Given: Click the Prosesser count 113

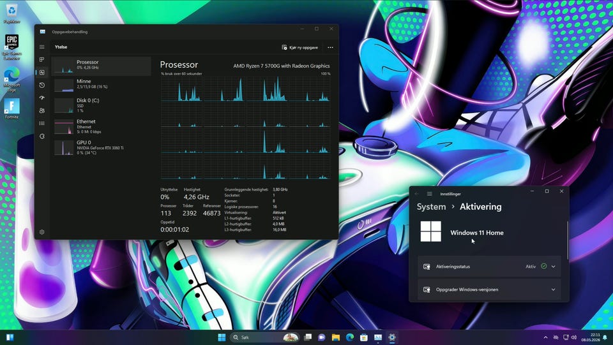Looking at the screenshot, I should 166,213.
